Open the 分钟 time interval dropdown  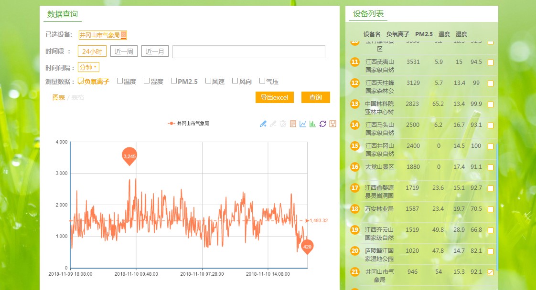(88, 67)
